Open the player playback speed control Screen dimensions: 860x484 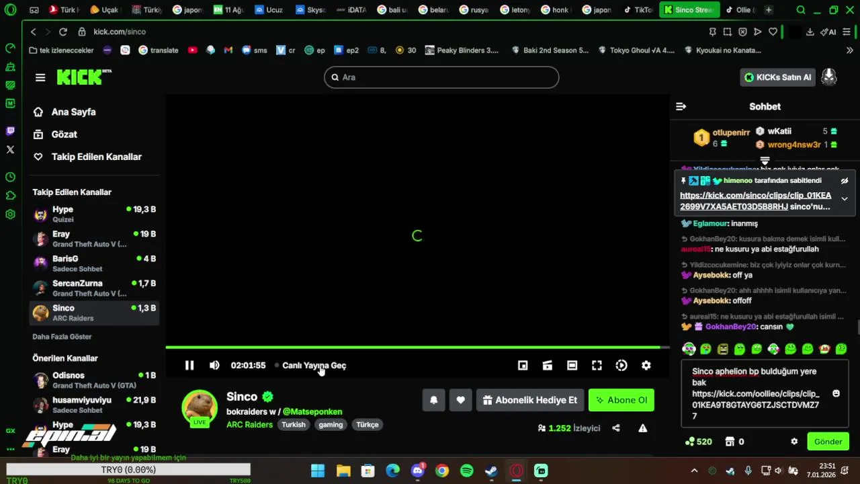tap(621, 365)
